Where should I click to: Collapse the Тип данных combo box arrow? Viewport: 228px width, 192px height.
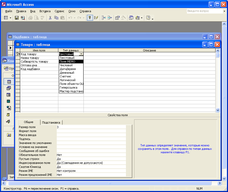(x=81, y=54)
